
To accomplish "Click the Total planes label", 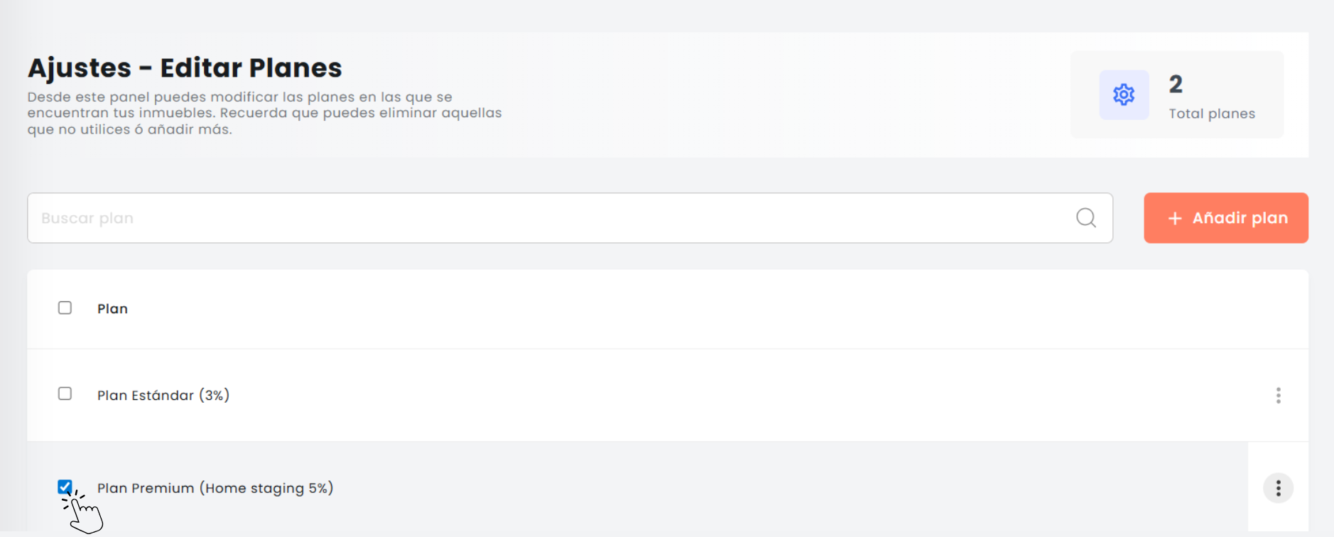I will [x=1212, y=114].
